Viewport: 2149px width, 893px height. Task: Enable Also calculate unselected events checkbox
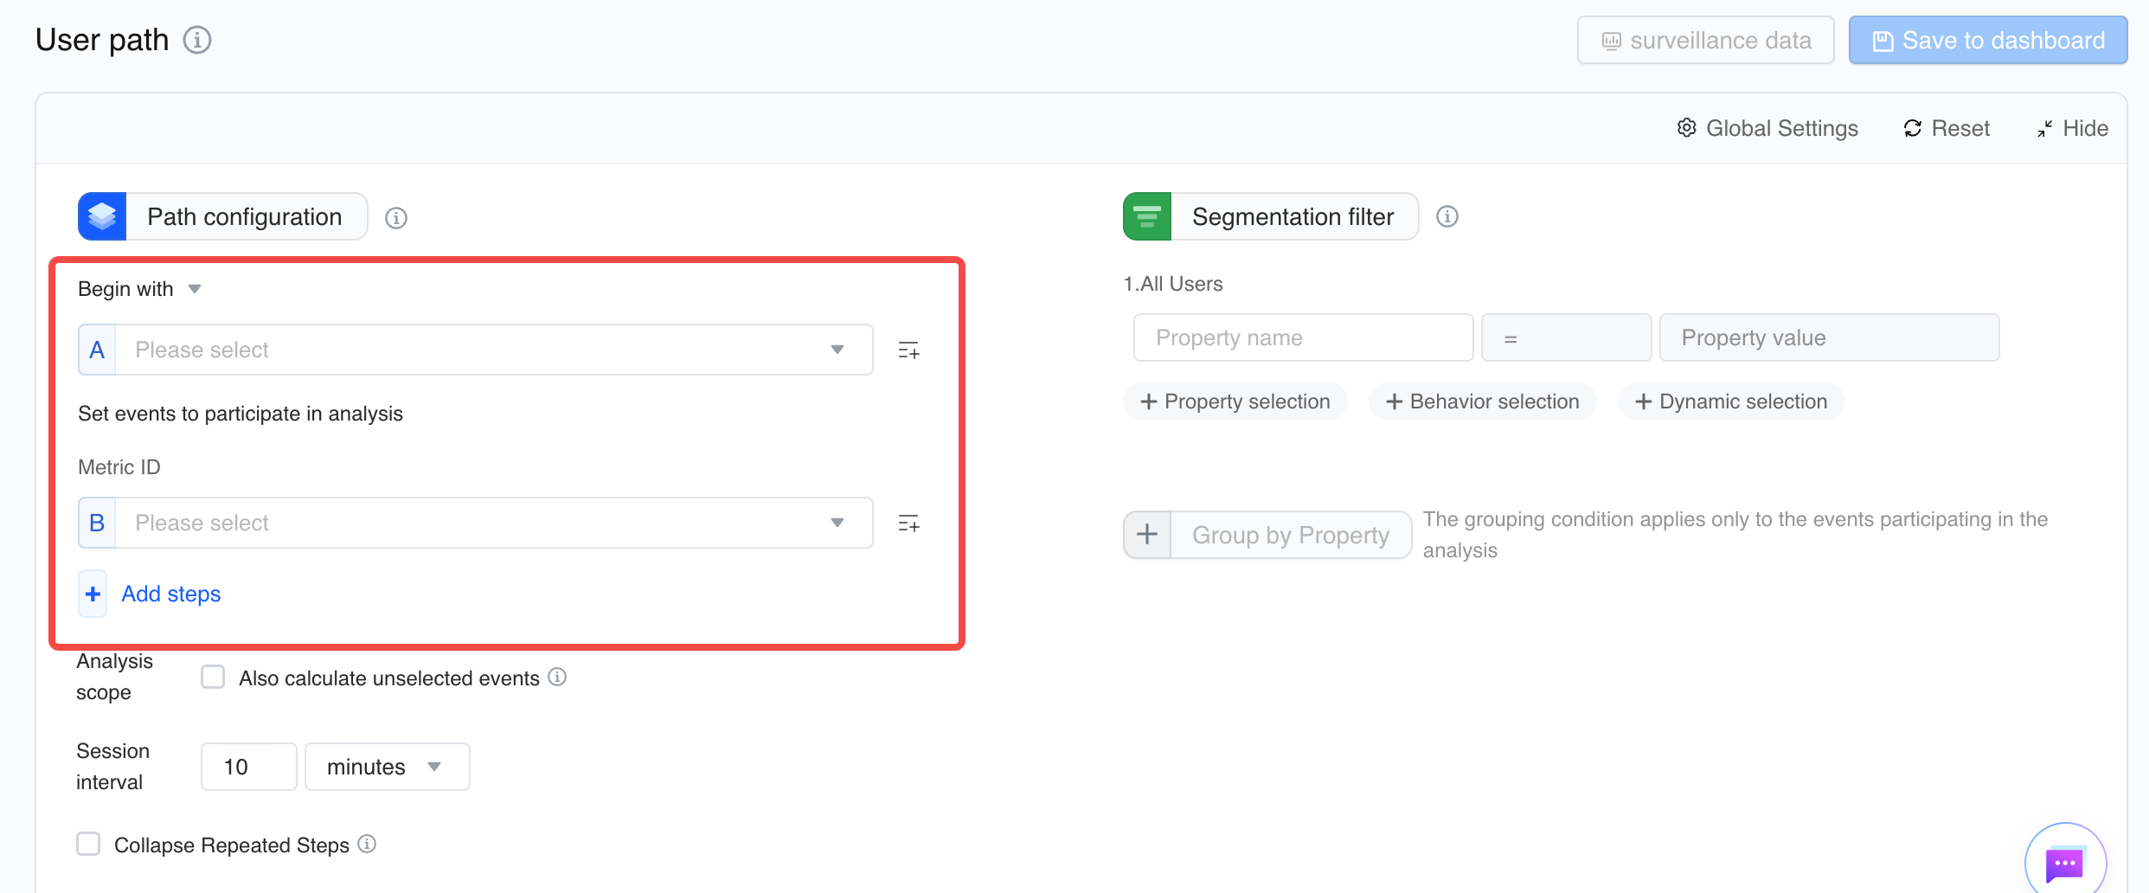tap(213, 677)
